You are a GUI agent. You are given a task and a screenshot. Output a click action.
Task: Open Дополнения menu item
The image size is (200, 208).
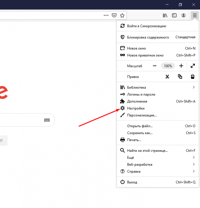click(x=158, y=101)
